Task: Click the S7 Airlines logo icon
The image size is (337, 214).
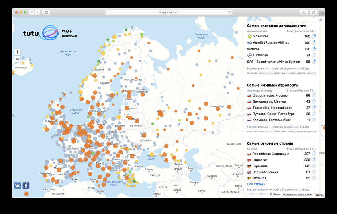Action: pyautogui.click(x=249, y=36)
